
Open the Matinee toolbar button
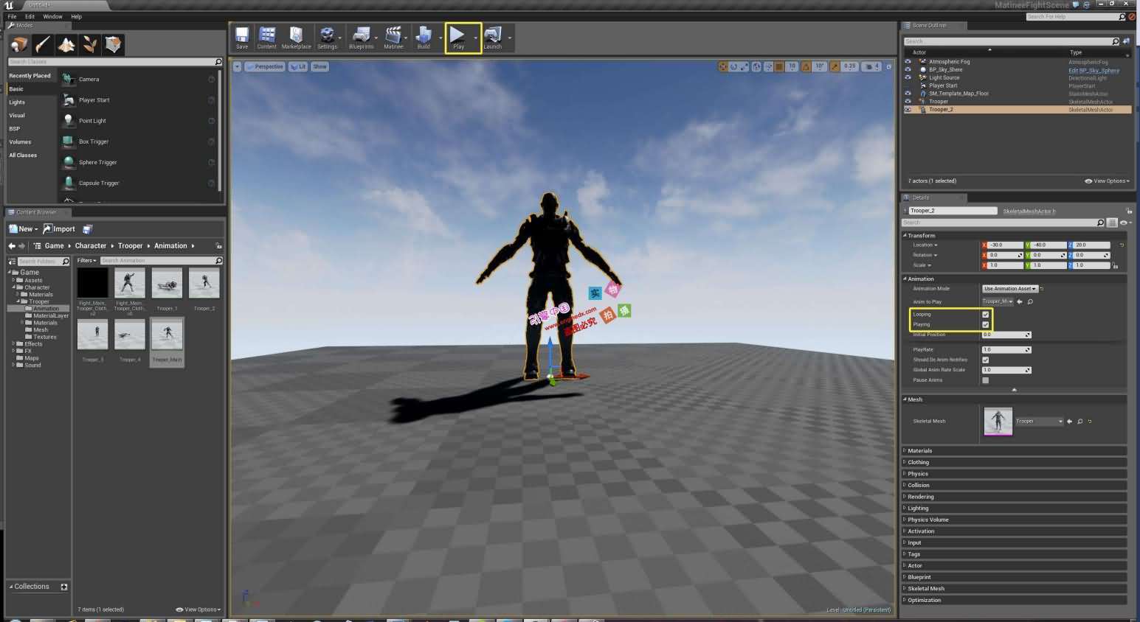point(393,38)
